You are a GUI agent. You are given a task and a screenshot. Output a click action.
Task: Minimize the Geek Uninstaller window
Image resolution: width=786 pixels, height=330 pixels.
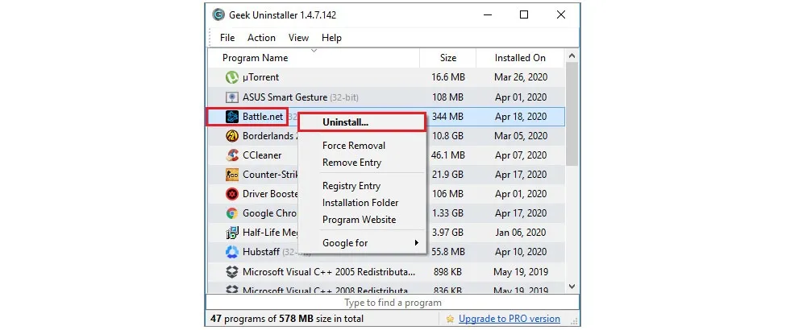[487, 14]
